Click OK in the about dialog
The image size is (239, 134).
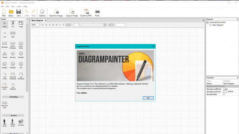pos(148,98)
